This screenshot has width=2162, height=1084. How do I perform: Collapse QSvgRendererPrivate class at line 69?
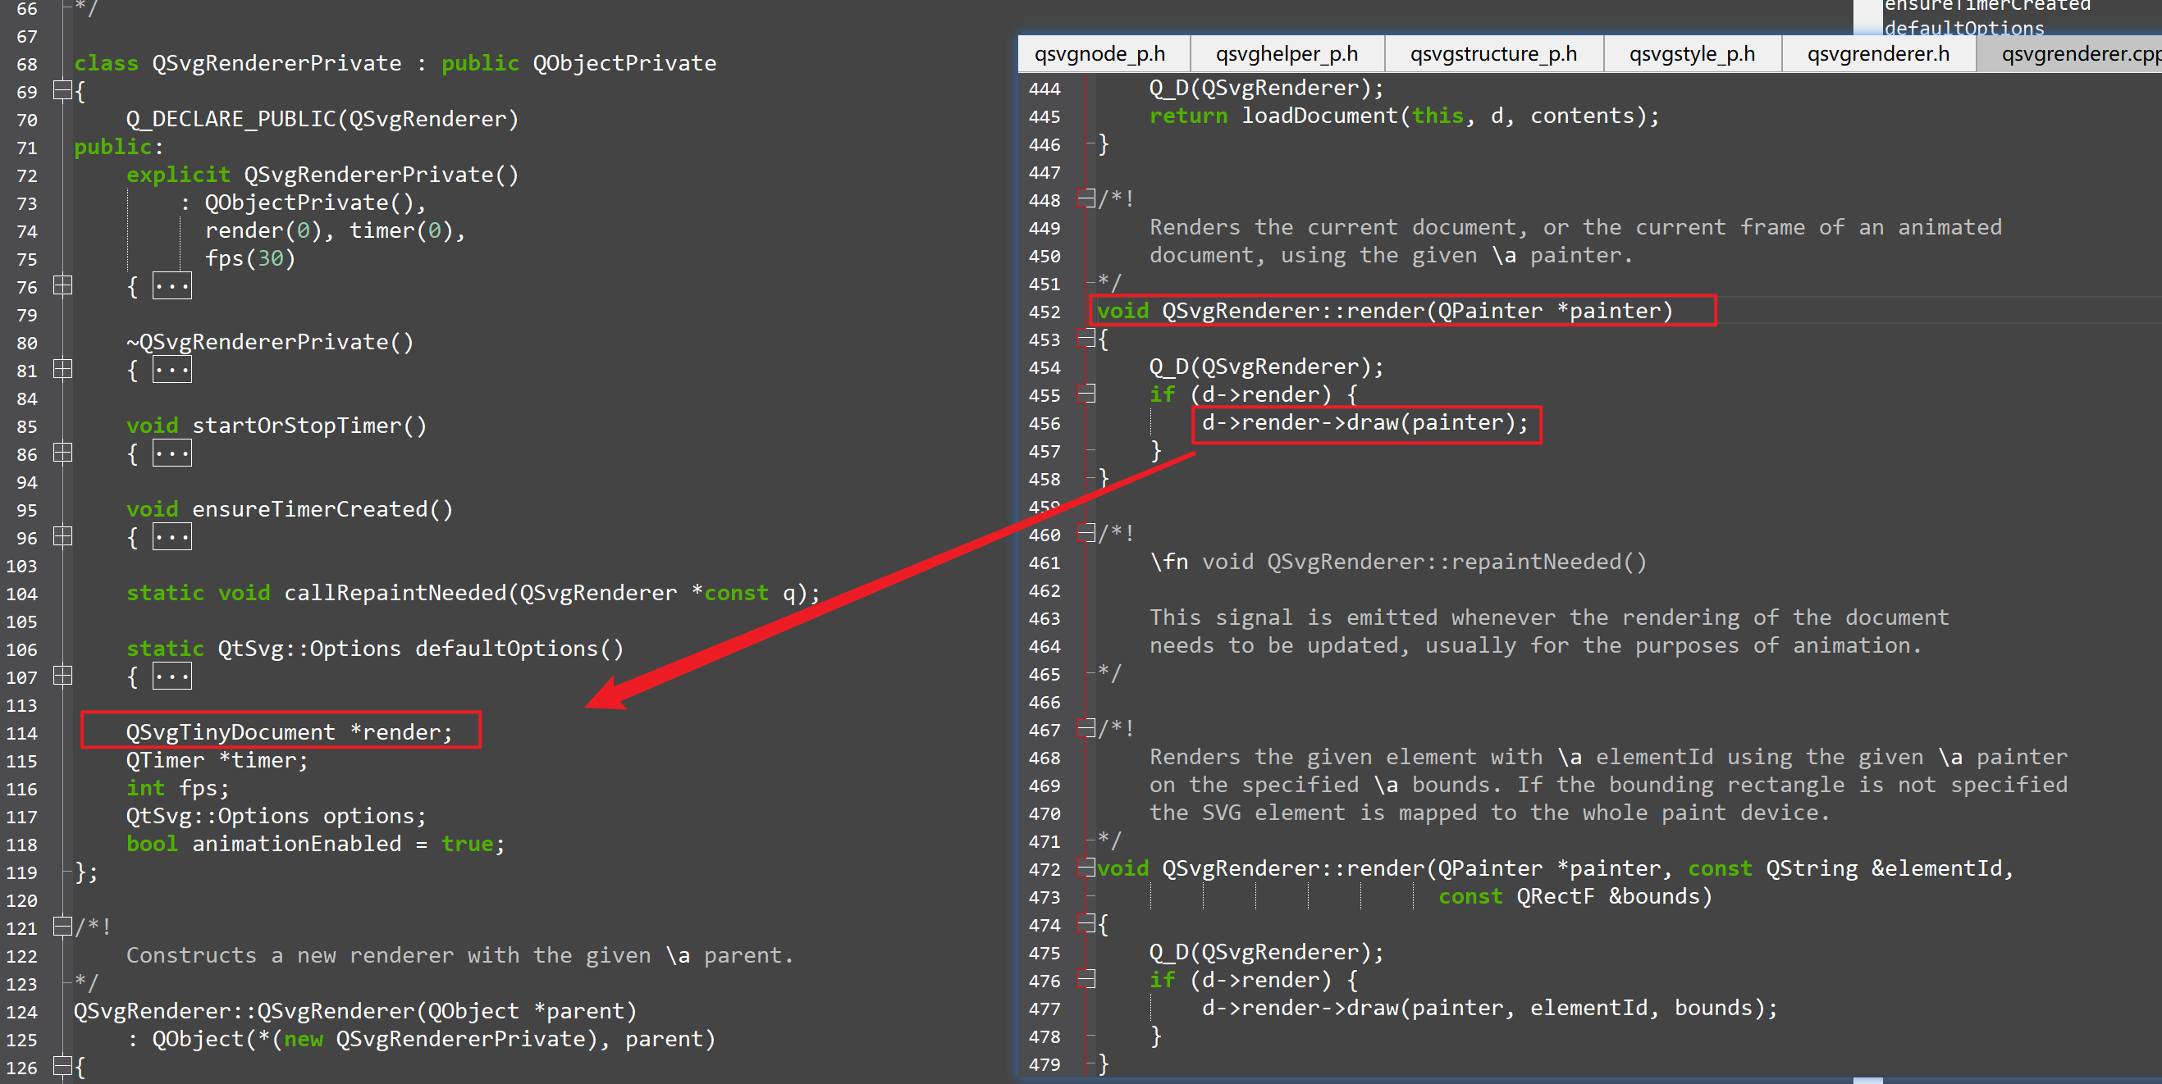(62, 89)
